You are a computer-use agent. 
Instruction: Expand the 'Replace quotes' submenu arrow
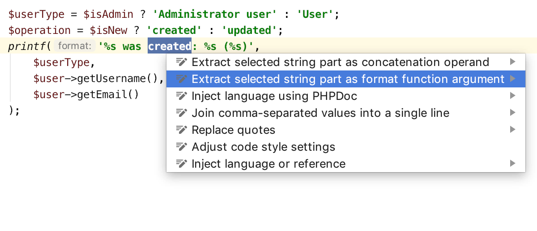click(x=513, y=130)
